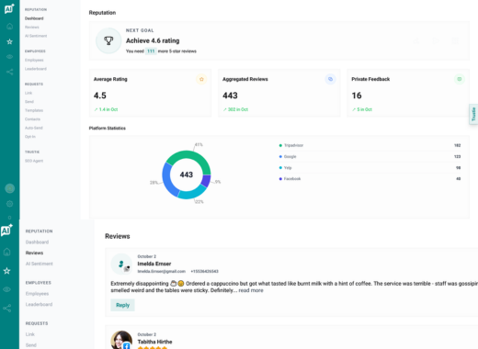Select Reviews in the Reviews screen sidebar
This screenshot has height=349, width=478.
[x=34, y=253]
